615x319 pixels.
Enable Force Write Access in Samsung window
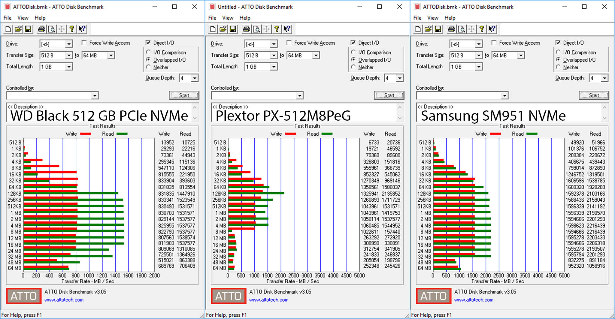[494, 43]
